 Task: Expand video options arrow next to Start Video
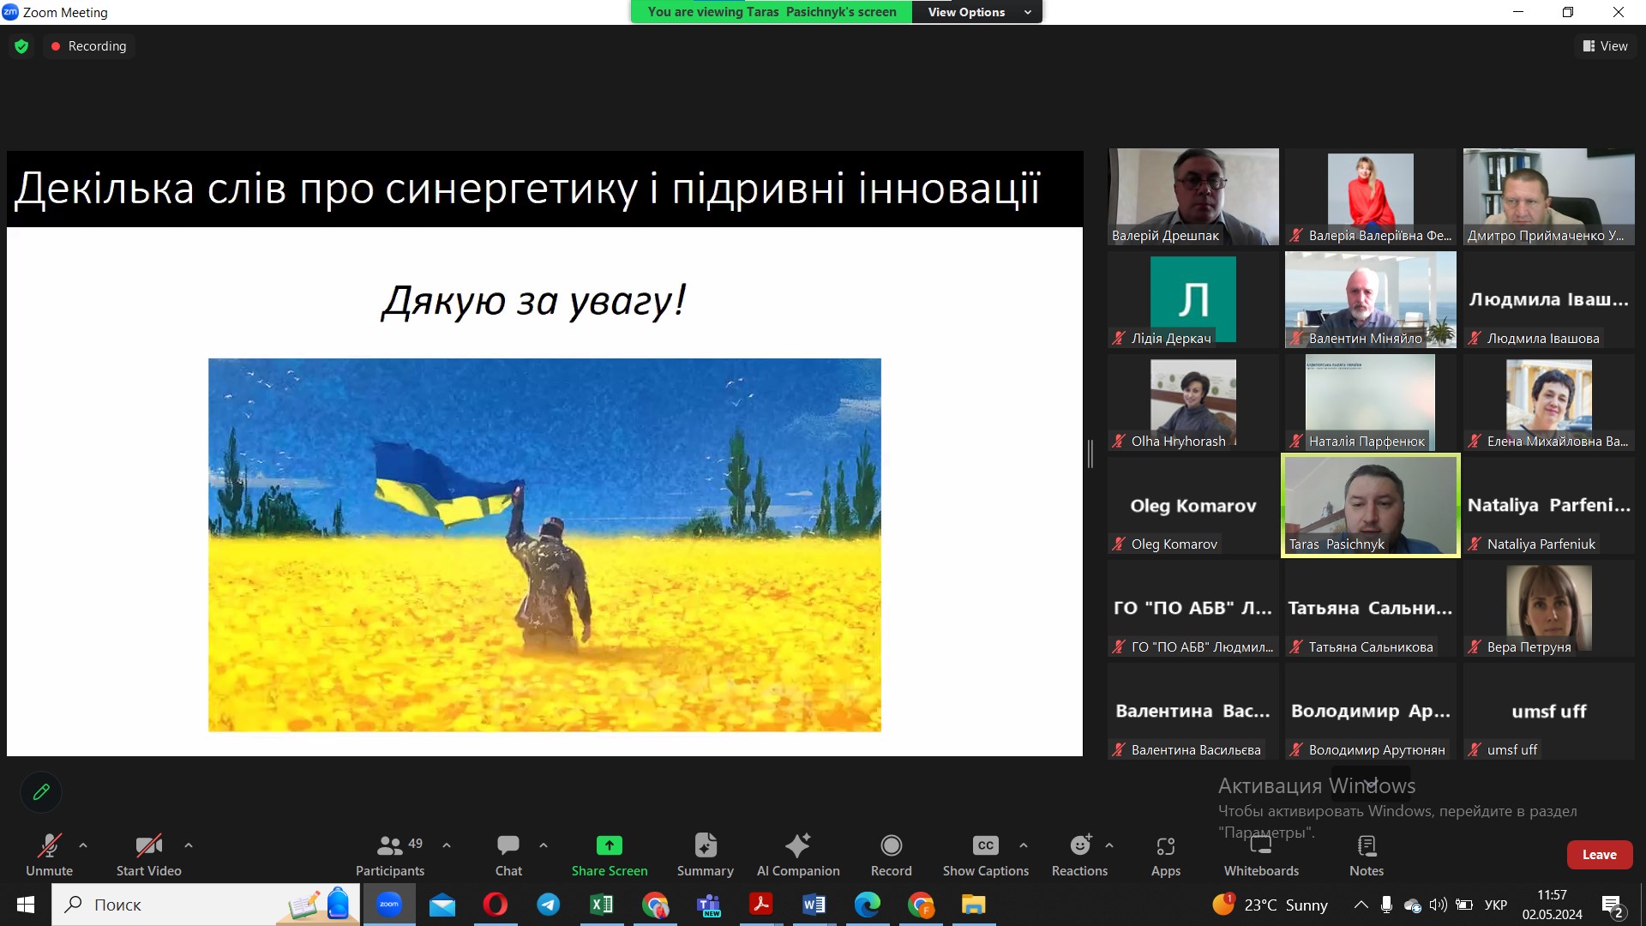tap(189, 845)
